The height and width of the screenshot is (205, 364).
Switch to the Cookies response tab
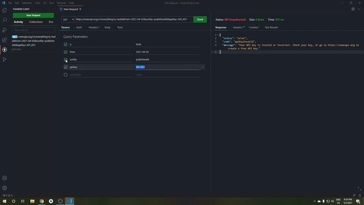click(254, 27)
